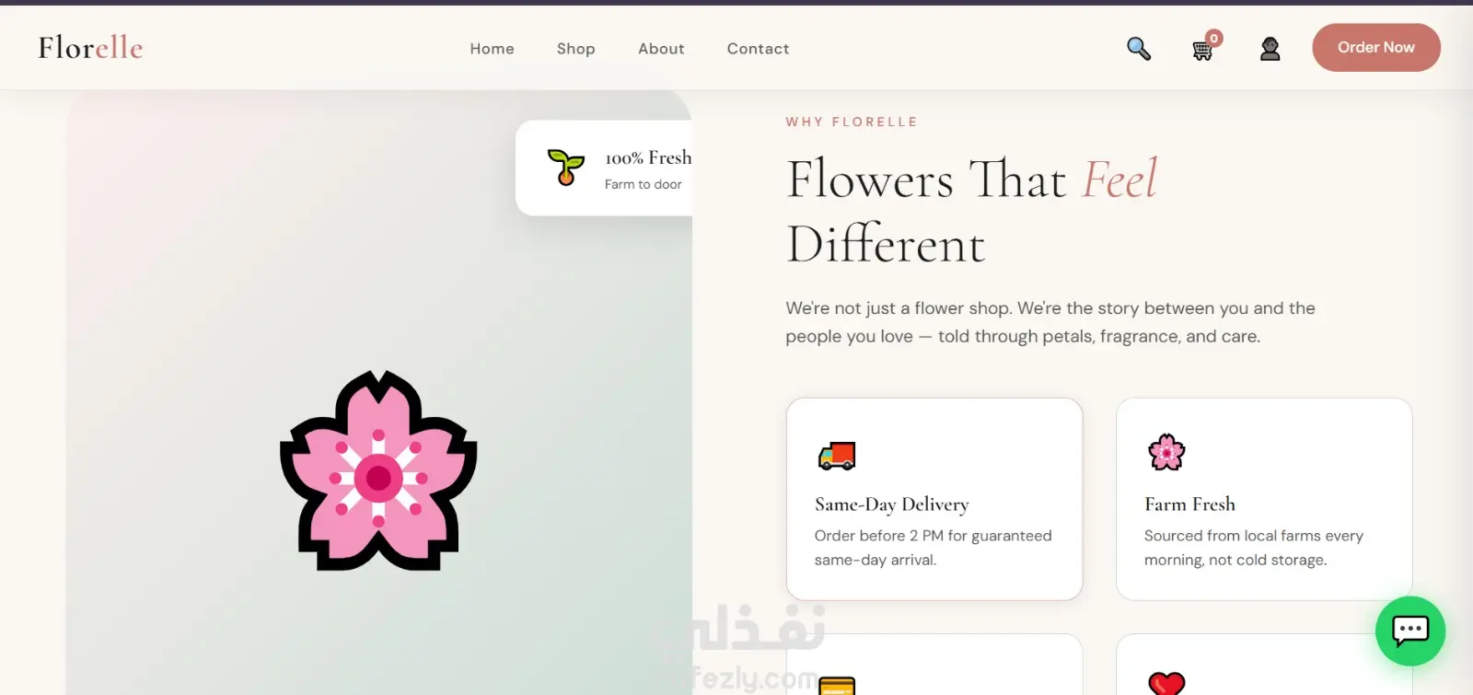
Task: Open the About page link
Action: tap(661, 49)
